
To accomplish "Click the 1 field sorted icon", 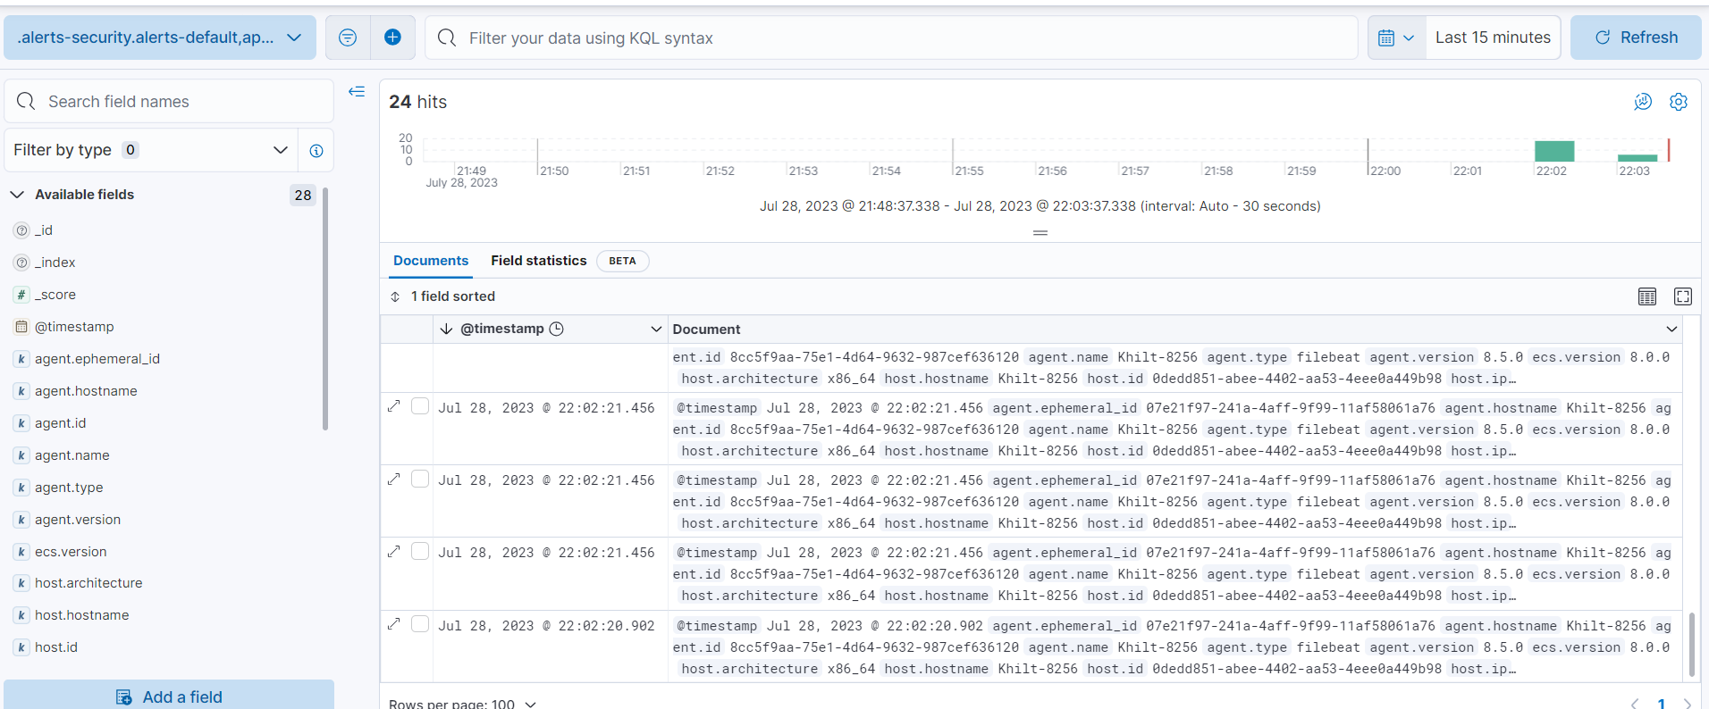I will click(x=395, y=296).
